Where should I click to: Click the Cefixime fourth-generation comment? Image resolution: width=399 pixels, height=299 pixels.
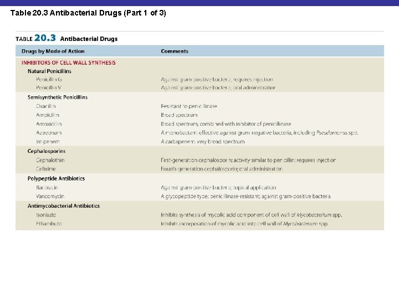(x=222, y=169)
